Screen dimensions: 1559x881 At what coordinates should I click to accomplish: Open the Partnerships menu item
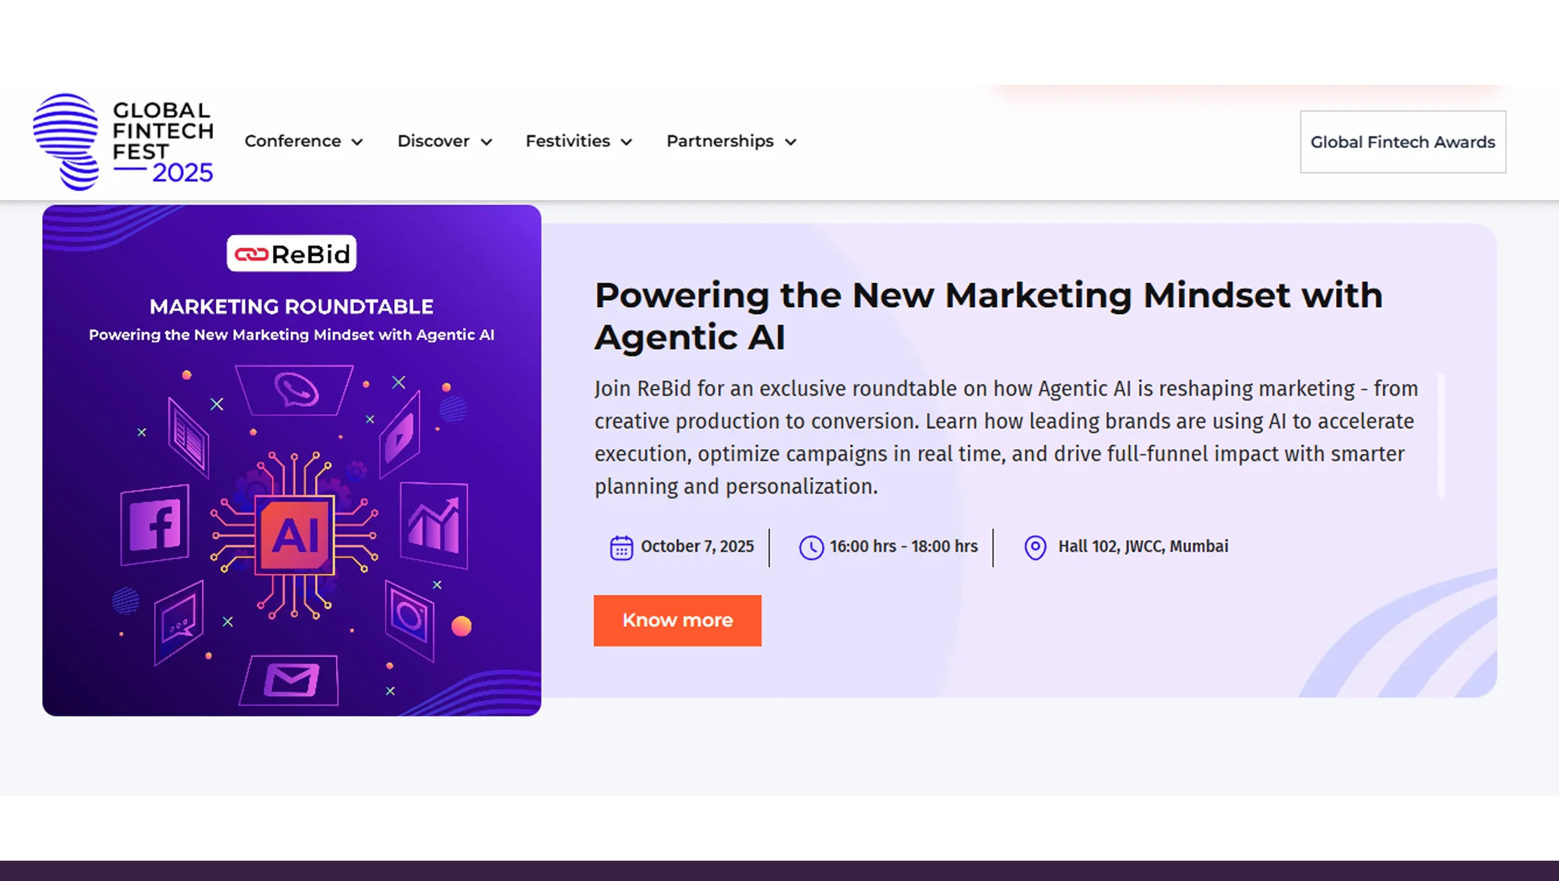(x=720, y=142)
